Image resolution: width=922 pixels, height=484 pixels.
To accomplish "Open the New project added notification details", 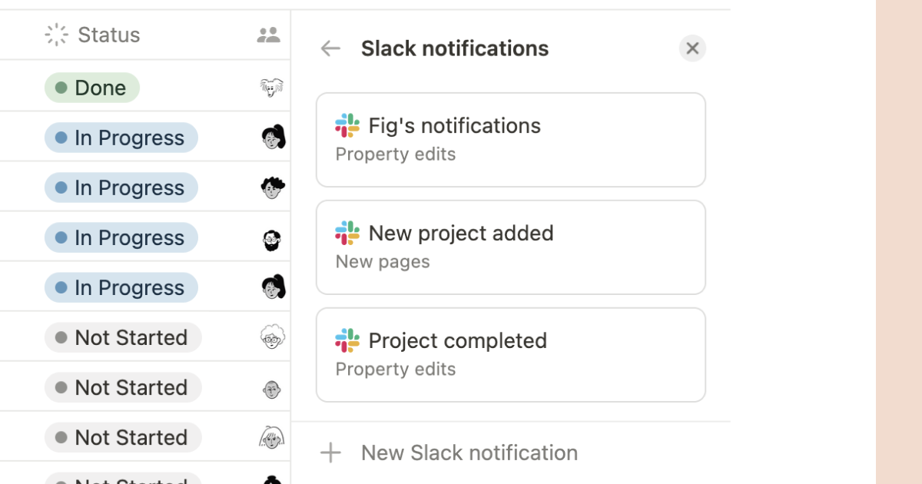I will tap(510, 247).
